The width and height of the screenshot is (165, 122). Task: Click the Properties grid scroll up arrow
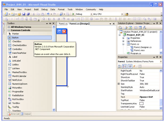coord(161,71)
